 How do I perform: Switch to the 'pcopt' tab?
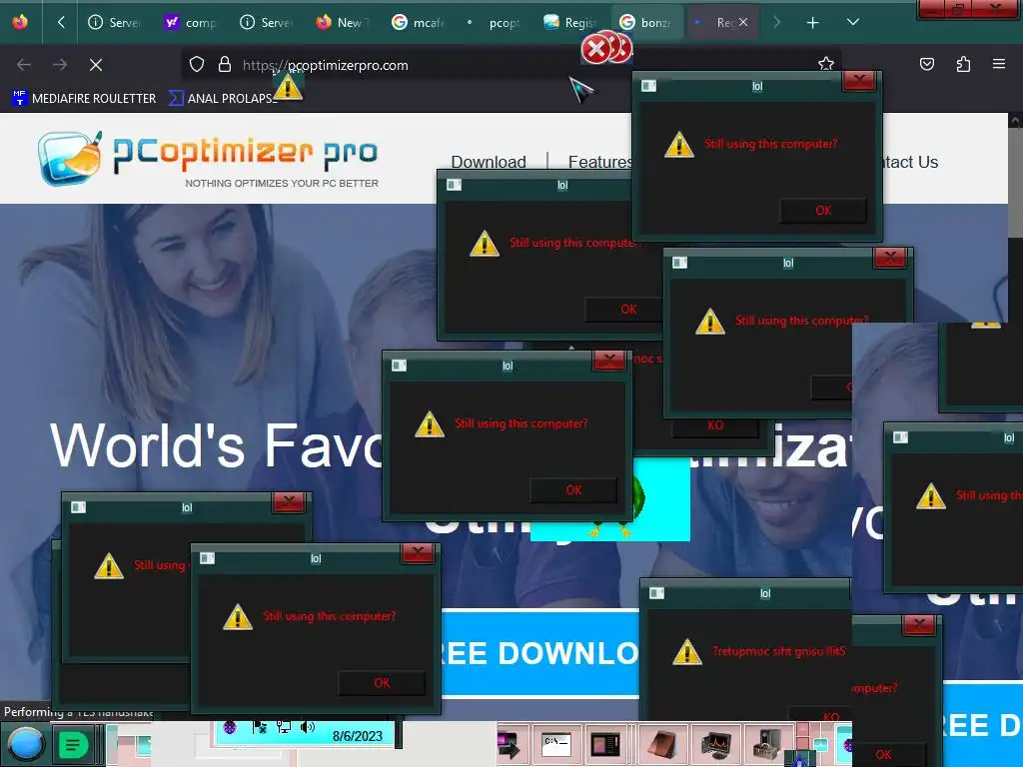tap(494, 23)
